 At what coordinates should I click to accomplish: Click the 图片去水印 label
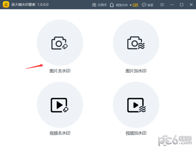60,71
